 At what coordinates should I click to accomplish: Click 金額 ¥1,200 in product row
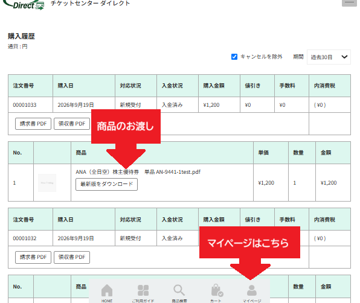point(329,183)
